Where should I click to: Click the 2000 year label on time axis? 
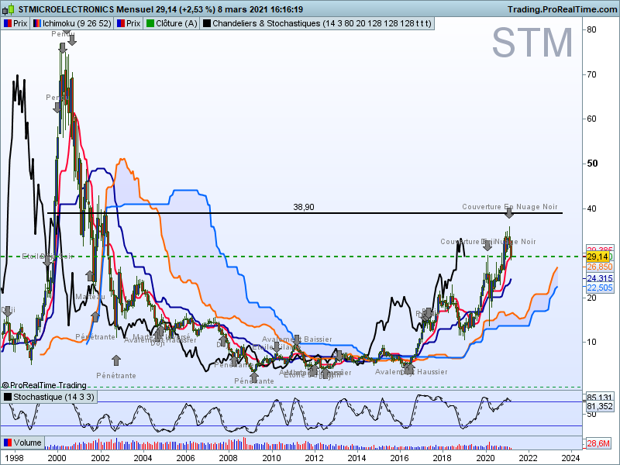pyautogui.click(x=57, y=458)
